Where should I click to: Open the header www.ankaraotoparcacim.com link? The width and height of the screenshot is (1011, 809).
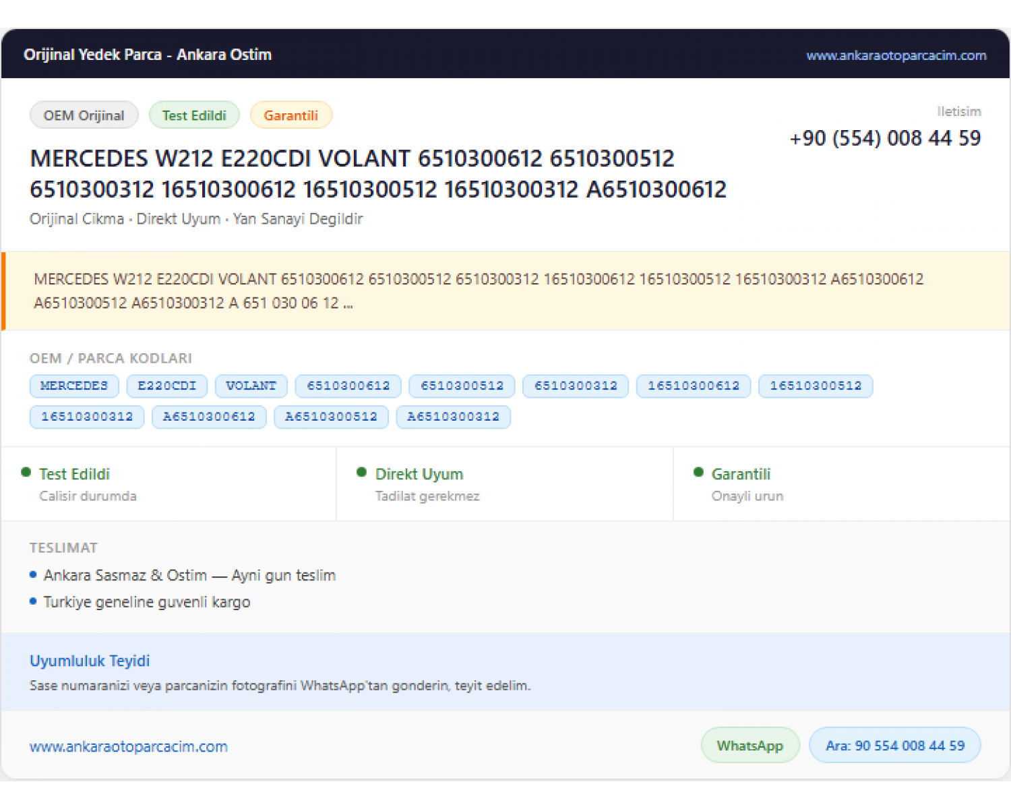pyautogui.click(x=896, y=55)
